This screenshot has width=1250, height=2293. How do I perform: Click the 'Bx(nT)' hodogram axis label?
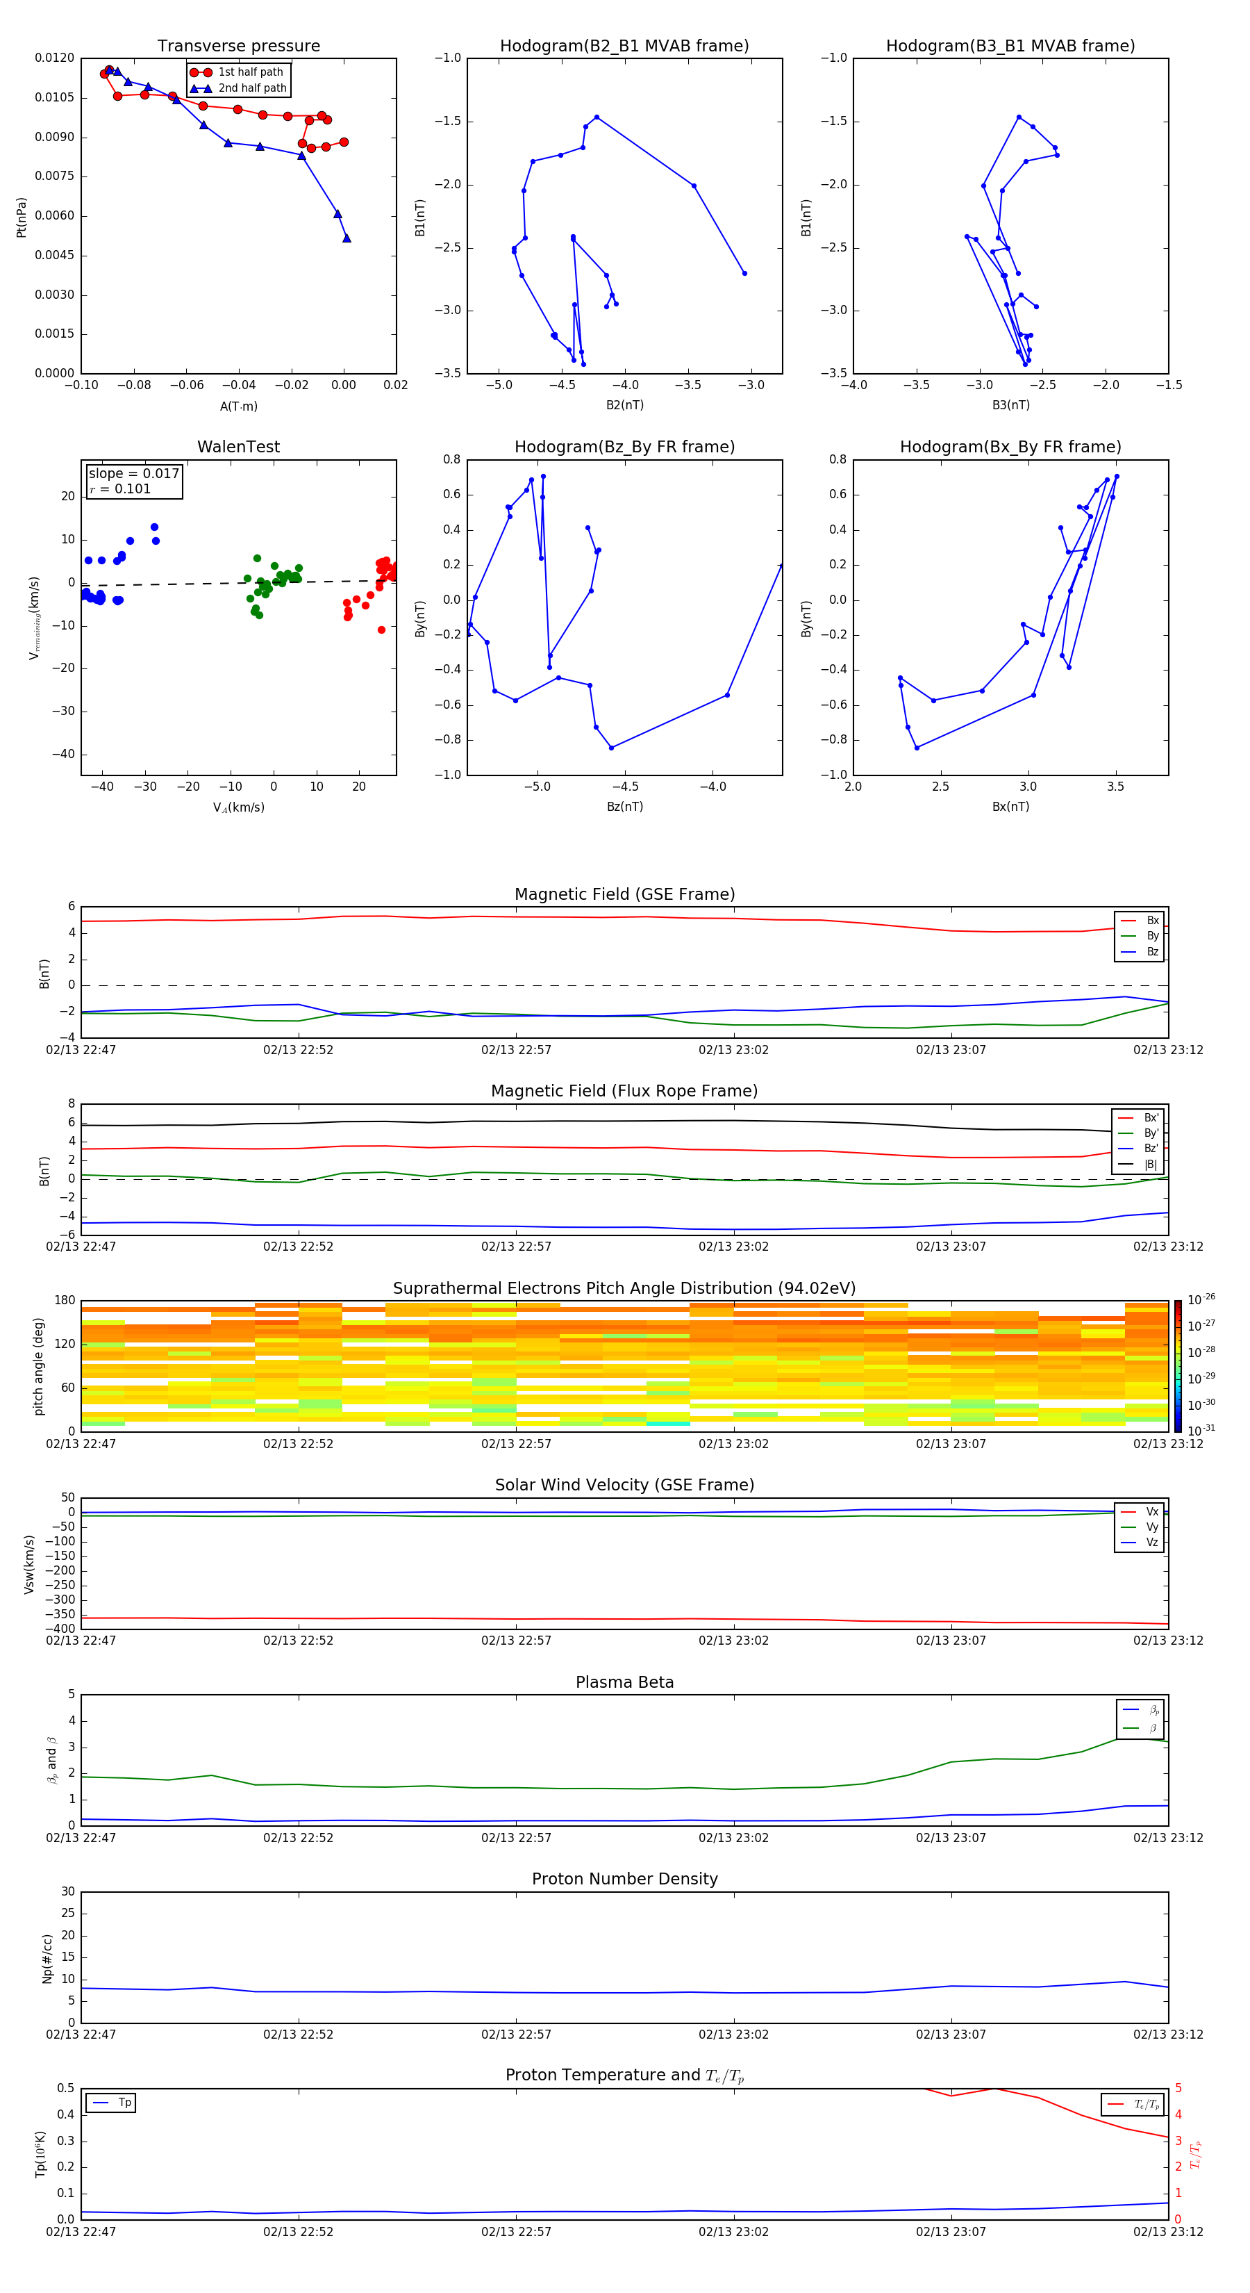tap(1010, 807)
